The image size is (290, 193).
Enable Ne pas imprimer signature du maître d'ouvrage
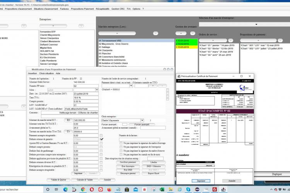(x=121, y=143)
